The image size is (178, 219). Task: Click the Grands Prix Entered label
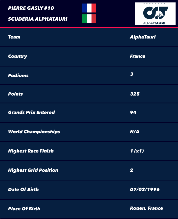31,112
